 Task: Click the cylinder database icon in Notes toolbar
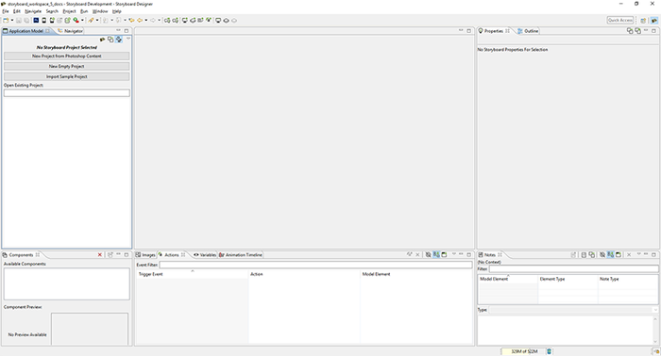584,254
